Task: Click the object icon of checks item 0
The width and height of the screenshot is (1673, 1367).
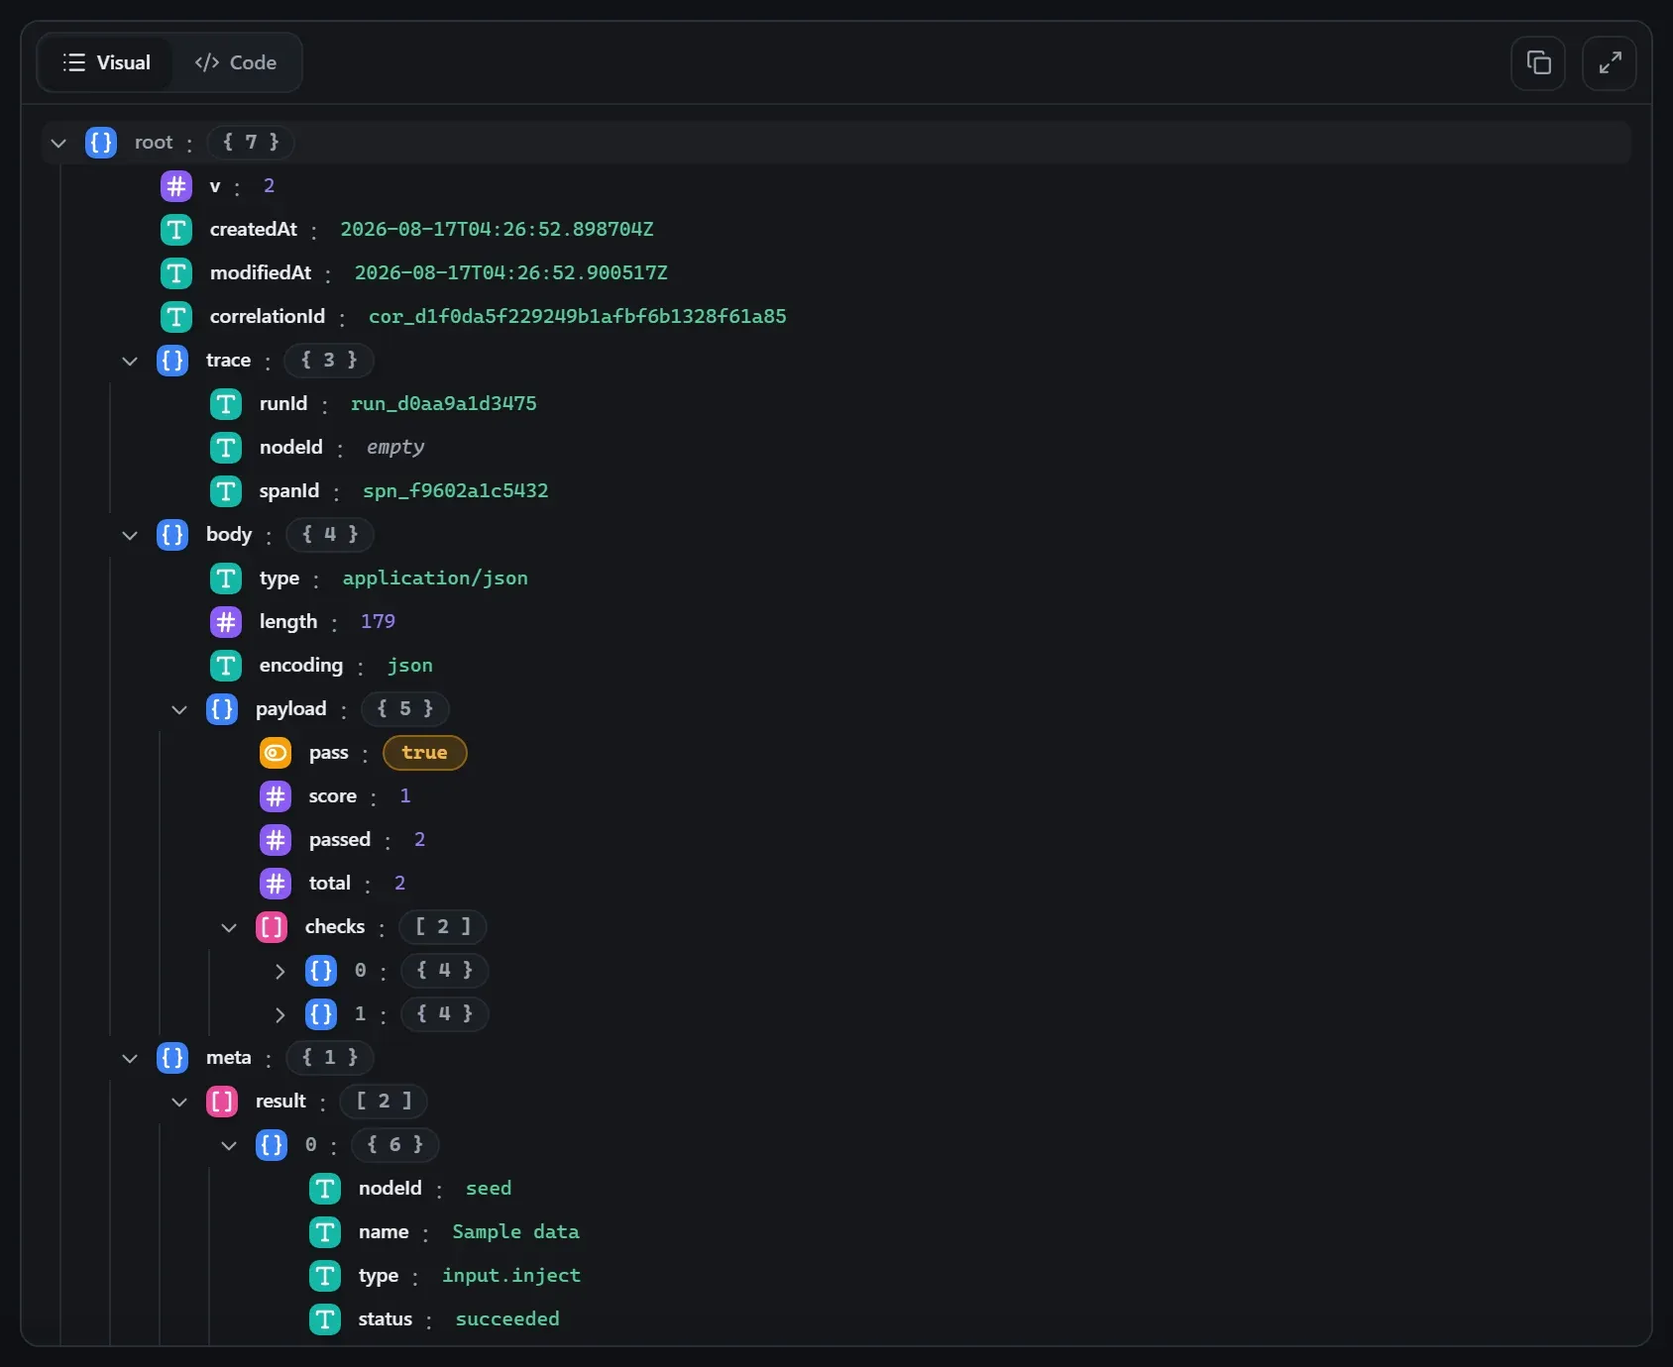Action: pyautogui.click(x=321, y=971)
